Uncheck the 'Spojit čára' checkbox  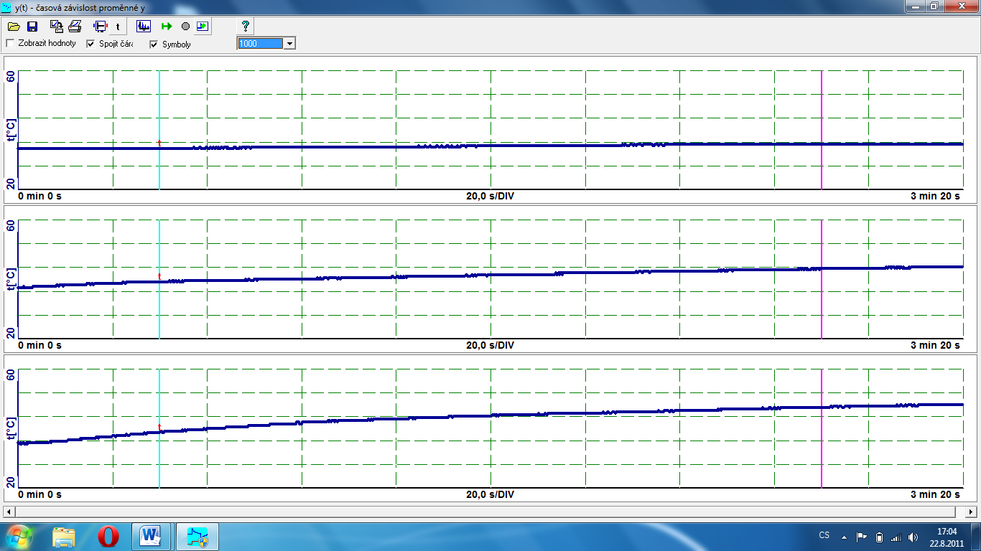[x=90, y=44]
